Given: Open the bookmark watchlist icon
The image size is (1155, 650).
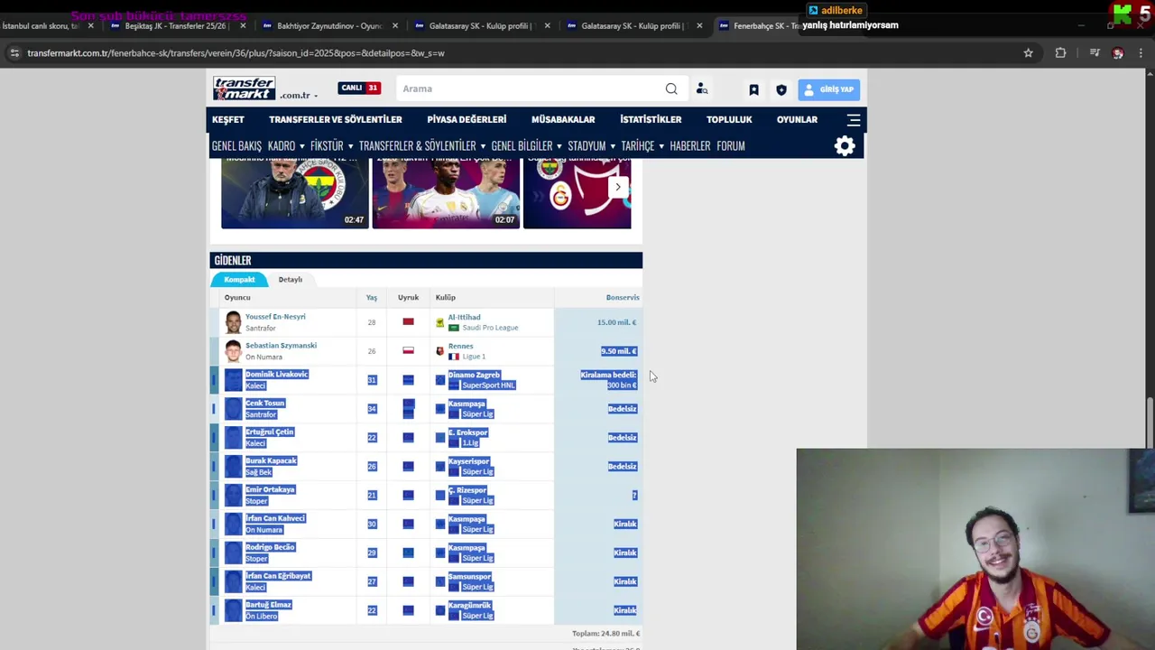Looking at the screenshot, I should 753,89.
